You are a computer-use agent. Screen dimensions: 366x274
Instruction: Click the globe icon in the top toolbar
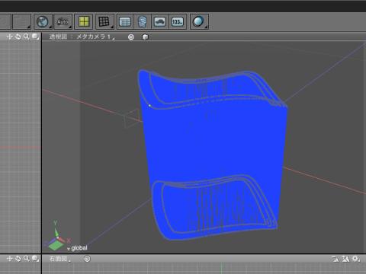[x=43, y=22]
